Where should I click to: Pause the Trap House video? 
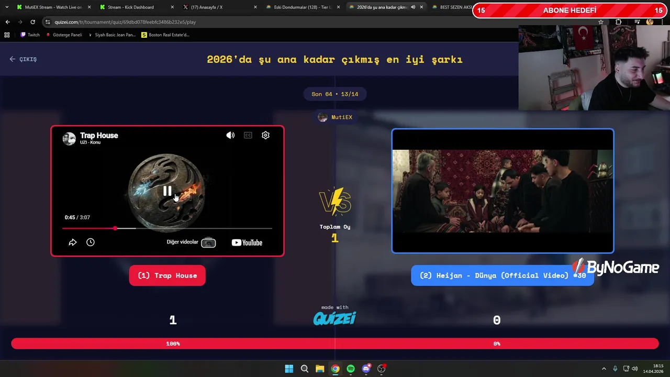167,192
